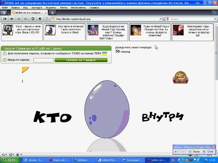Open the Klanz card game ad thumbnail
The height and width of the screenshot is (163, 218).
8,30
